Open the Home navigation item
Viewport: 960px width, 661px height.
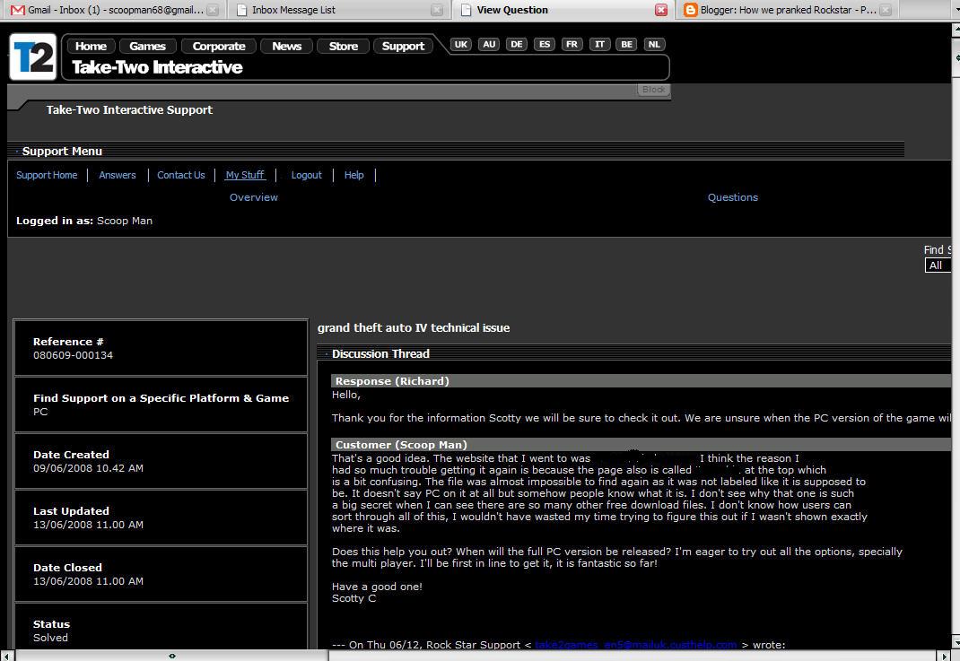(91, 46)
